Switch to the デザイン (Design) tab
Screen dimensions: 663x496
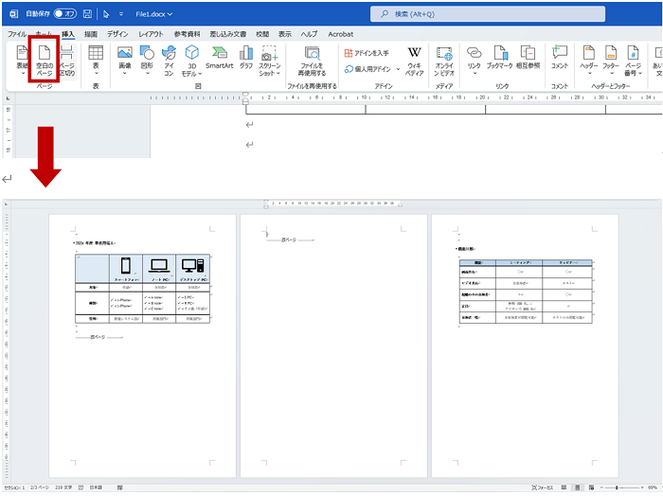117,33
